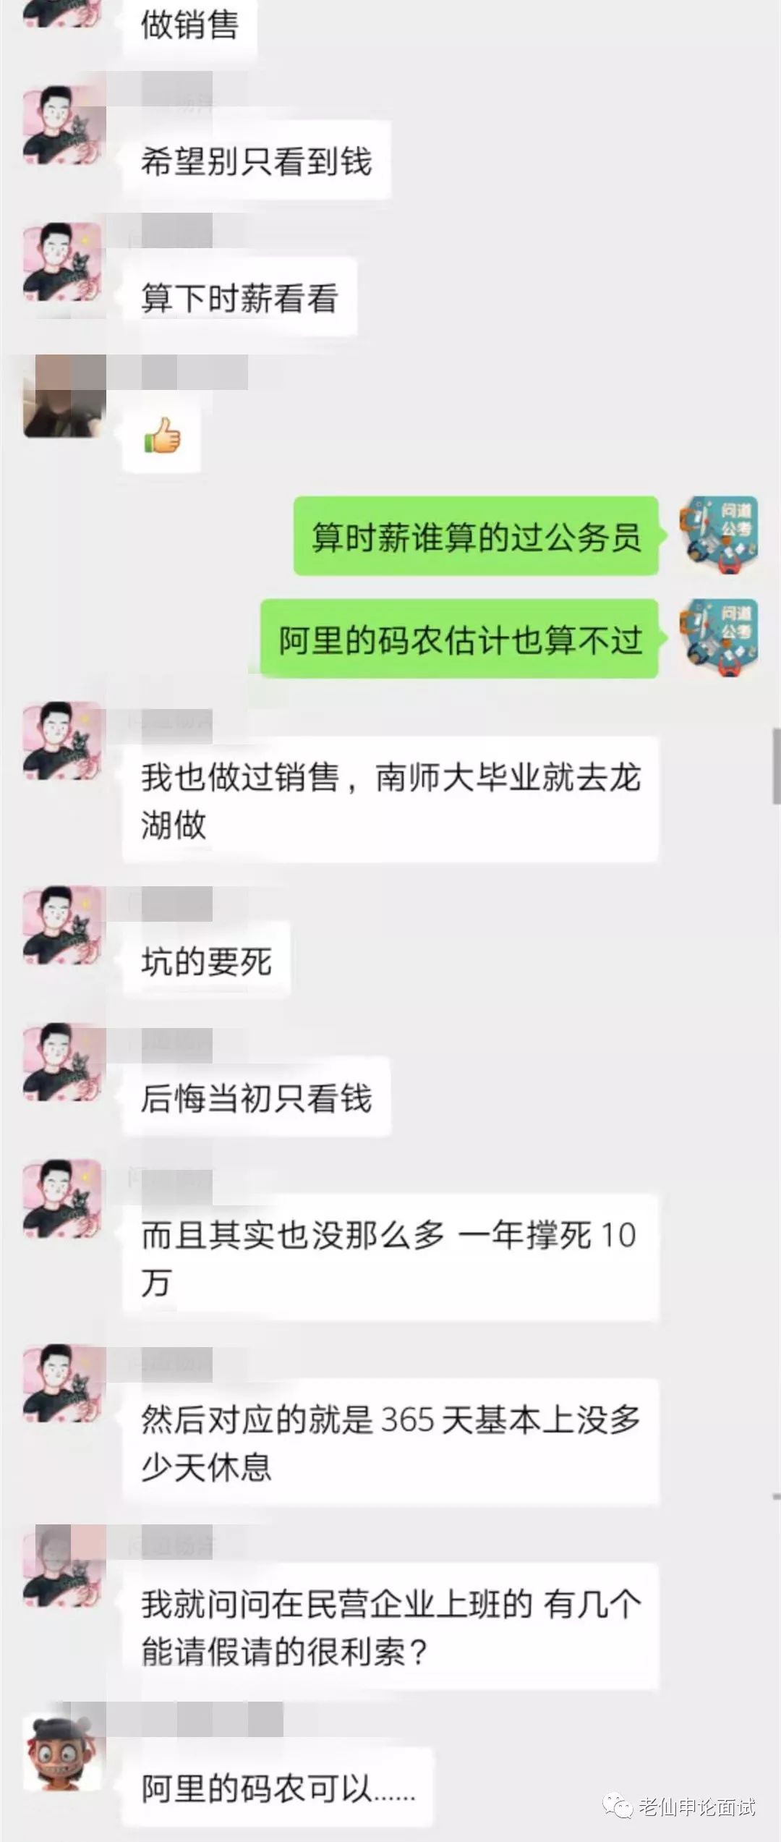Select the message mentioning 365天基本上没多少天休息
781x1842 pixels.
point(390,1443)
